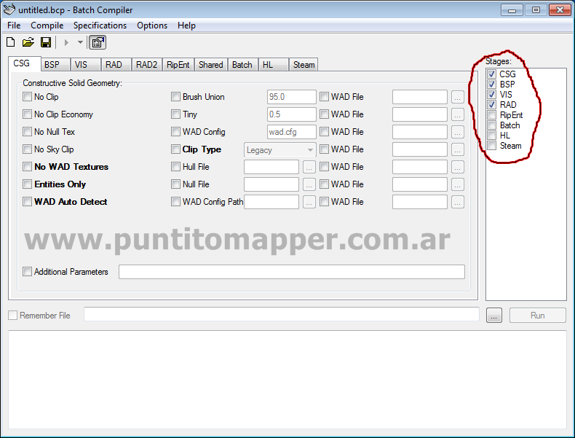Click the Null File browse button

[x=309, y=184]
